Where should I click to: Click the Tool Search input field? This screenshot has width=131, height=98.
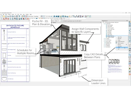(x=75, y=19)
